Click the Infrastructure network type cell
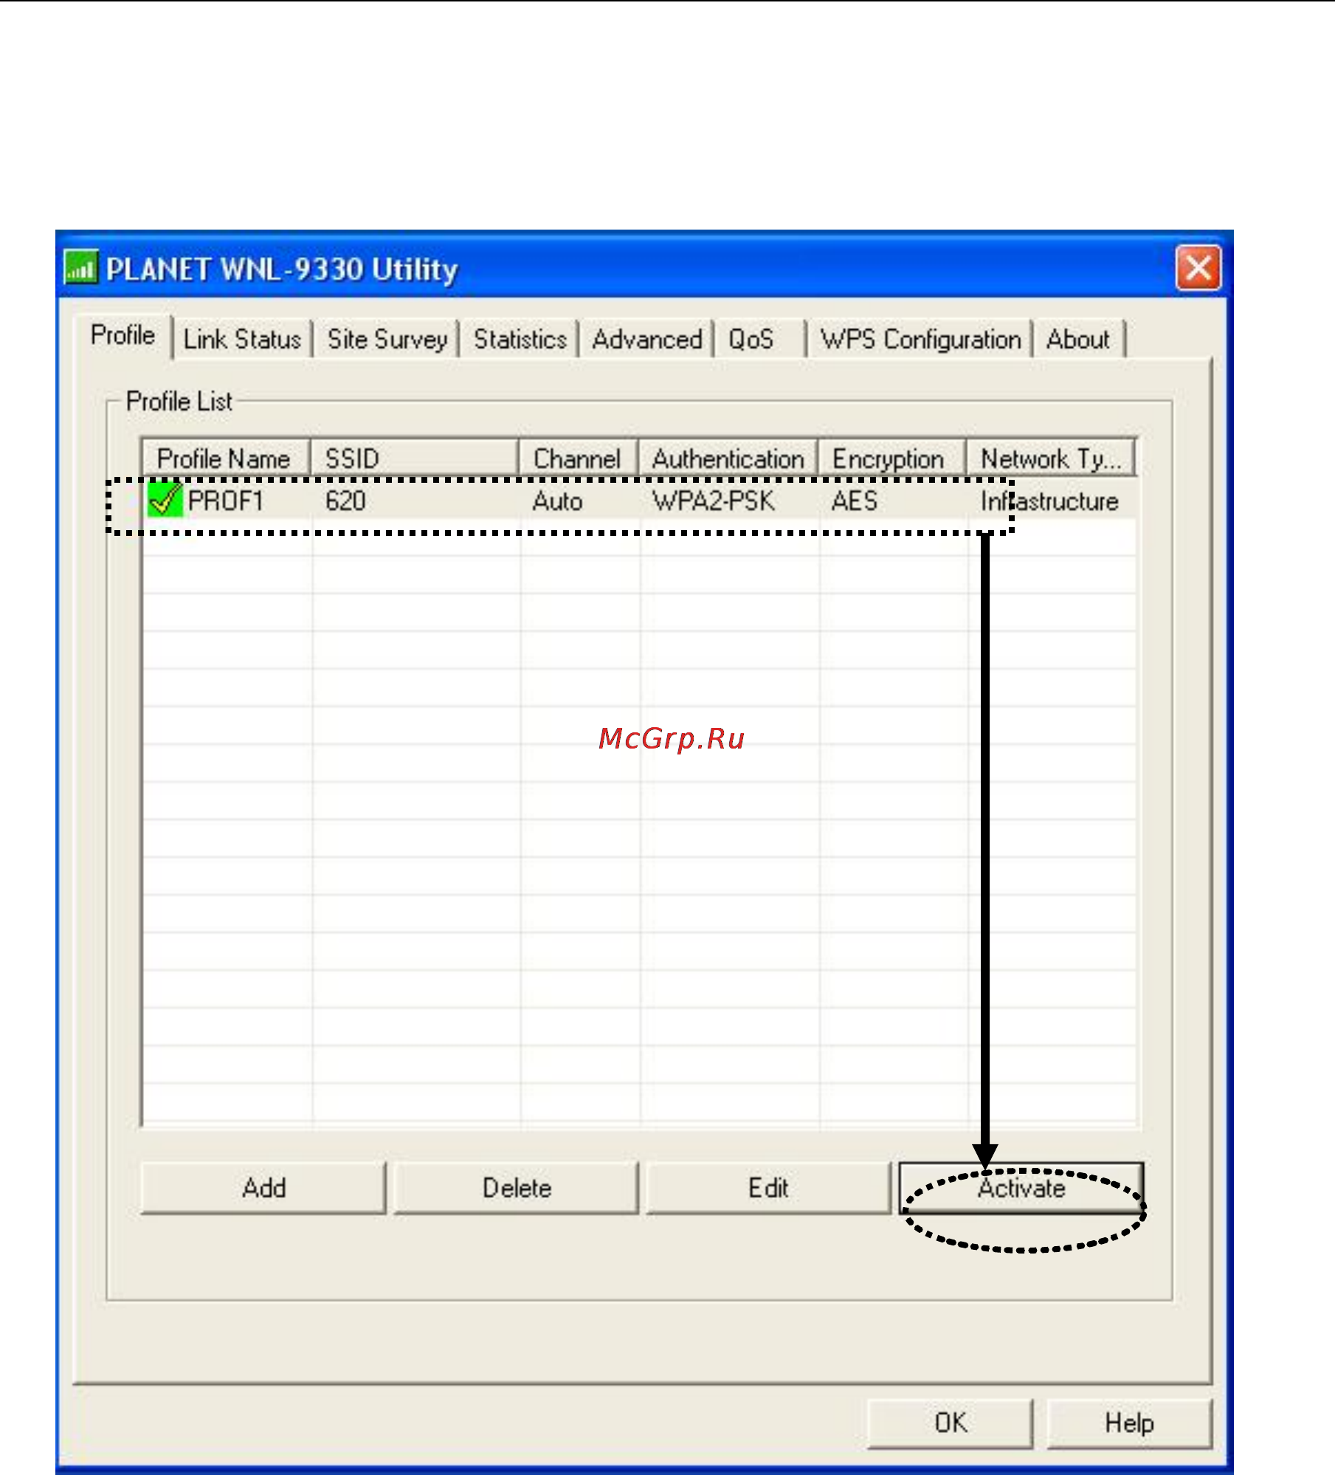The image size is (1335, 1475). (x=1049, y=501)
